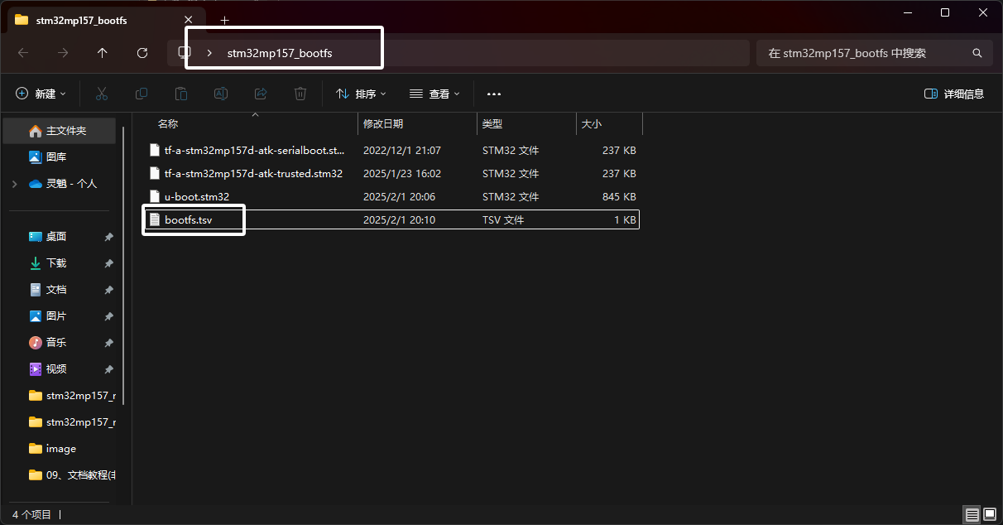Switch to large thumbnails view in status bar
The width and height of the screenshot is (1003, 525).
click(990, 514)
